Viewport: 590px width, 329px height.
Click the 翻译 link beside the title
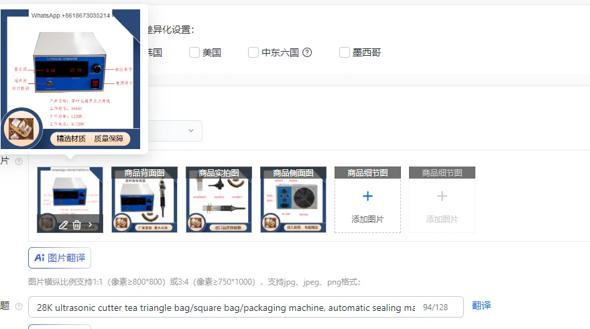[481, 305]
